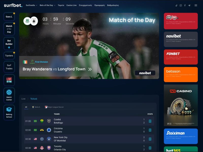Switch to the Live tab
This screenshot has width=203, height=152.
tap(23, 99)
